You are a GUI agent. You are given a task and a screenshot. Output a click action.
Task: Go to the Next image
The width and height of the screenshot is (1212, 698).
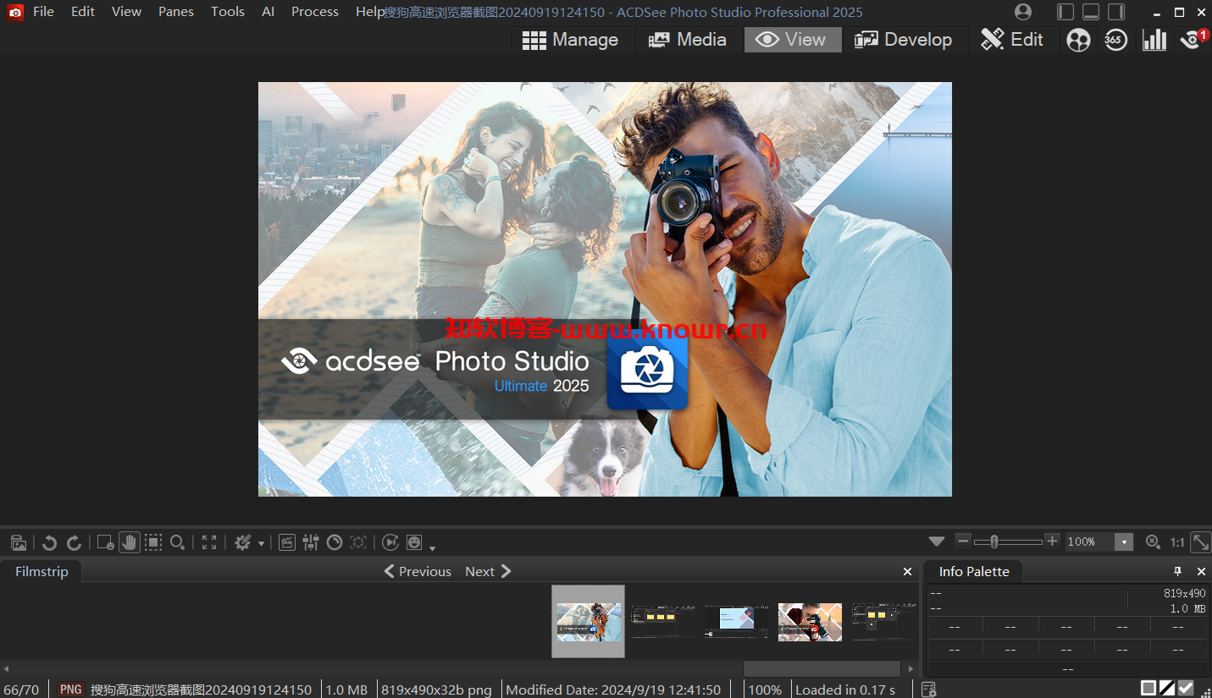489,571
